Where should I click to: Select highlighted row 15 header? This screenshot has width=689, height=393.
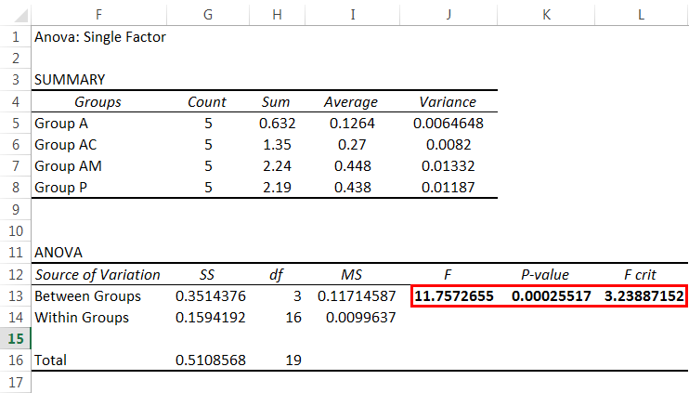pyautogui.click(x=16, y=339)
